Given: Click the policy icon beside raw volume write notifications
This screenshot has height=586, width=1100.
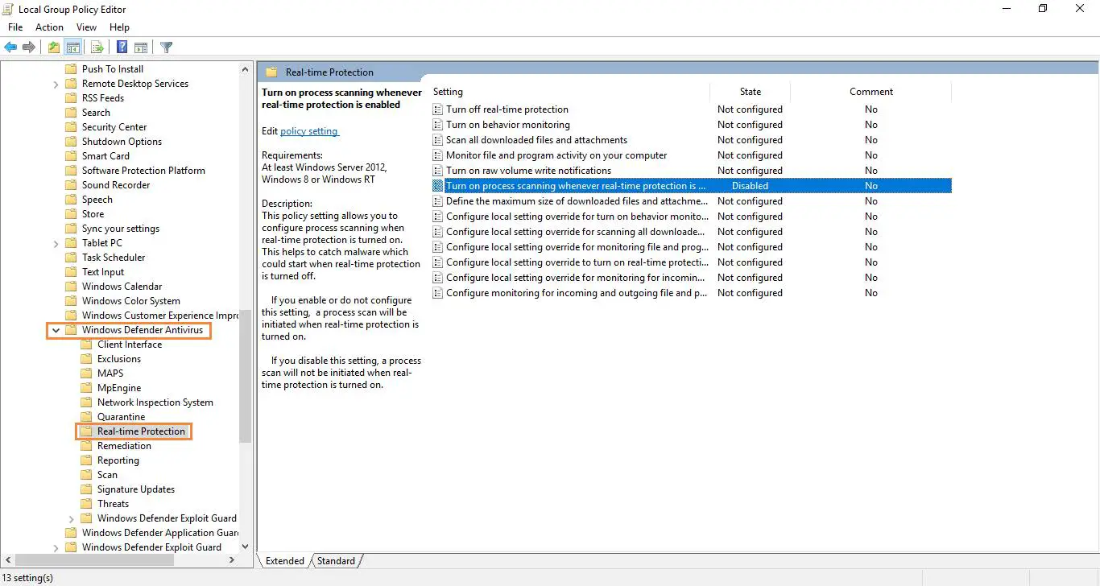Looking at the screenshot, I should [438, 171].
